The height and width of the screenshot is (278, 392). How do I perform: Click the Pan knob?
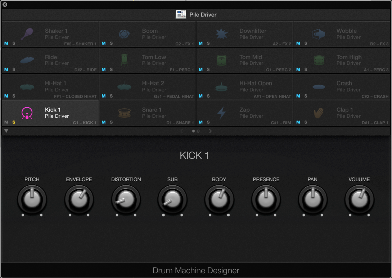[313, 200]
